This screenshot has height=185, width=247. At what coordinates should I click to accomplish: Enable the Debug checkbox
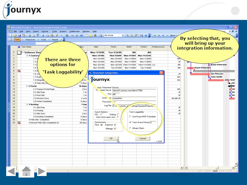pos(118,115)
